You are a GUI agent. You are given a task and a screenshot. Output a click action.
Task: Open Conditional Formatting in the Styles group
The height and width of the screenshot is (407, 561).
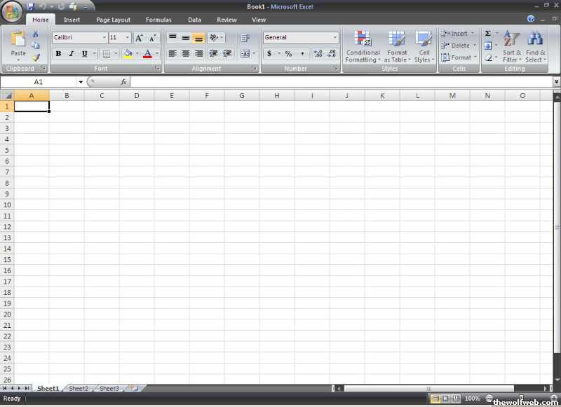pyautogui.click(x=363, y=47)
